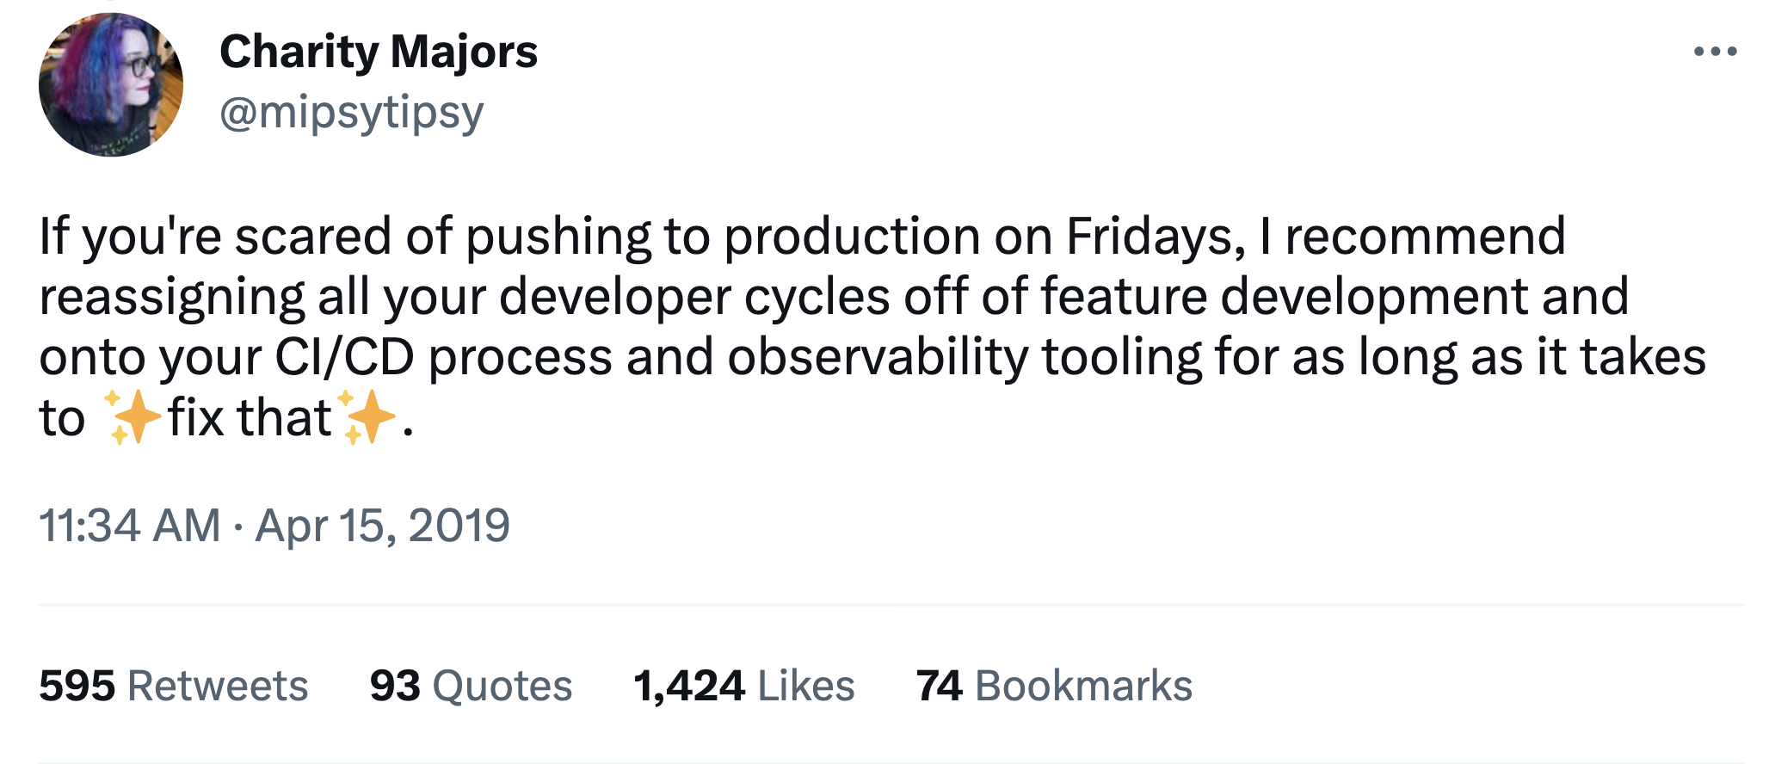Click the 11:34 AM timestamp

(x=130, y=526)
